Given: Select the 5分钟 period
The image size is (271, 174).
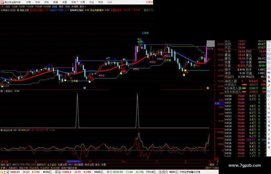Looking at the screenshot, I should [22, 6].
